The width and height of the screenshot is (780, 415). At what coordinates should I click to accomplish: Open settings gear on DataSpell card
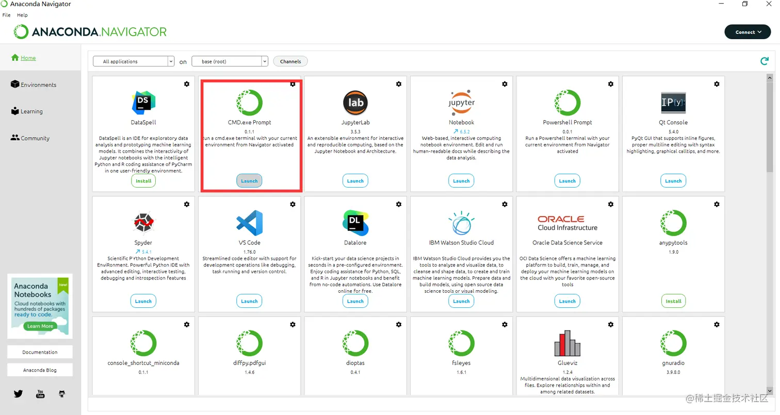pos(187,84)
